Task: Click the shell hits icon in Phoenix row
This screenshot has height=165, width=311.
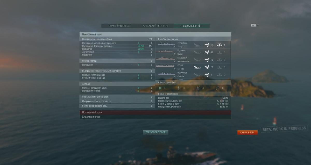Action: 207,75
